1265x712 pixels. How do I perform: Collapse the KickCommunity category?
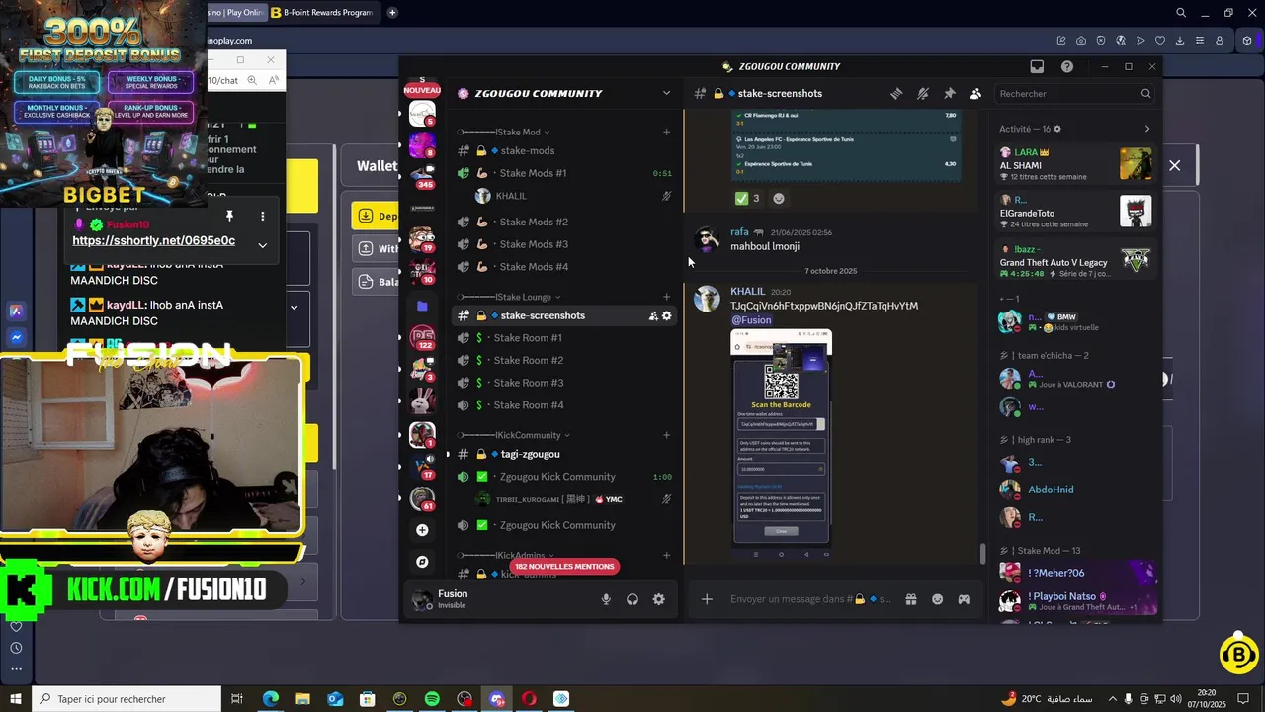pyautogui.click(x=514, y=435)
